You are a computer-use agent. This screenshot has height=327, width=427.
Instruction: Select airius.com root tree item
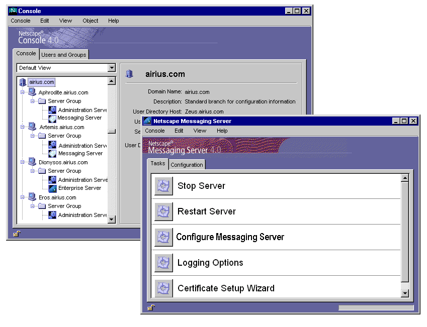42,82
